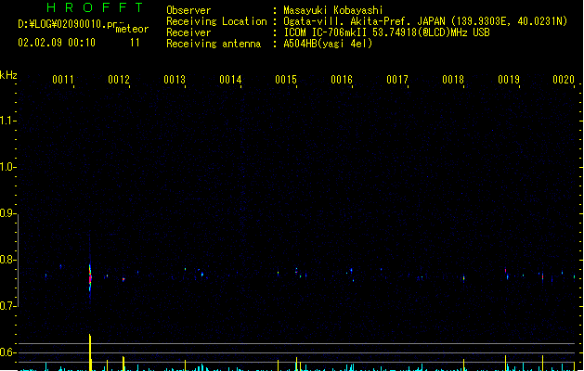
Task: Click the 1.0 kHz axis label
Action: click(x=7, y=167)
